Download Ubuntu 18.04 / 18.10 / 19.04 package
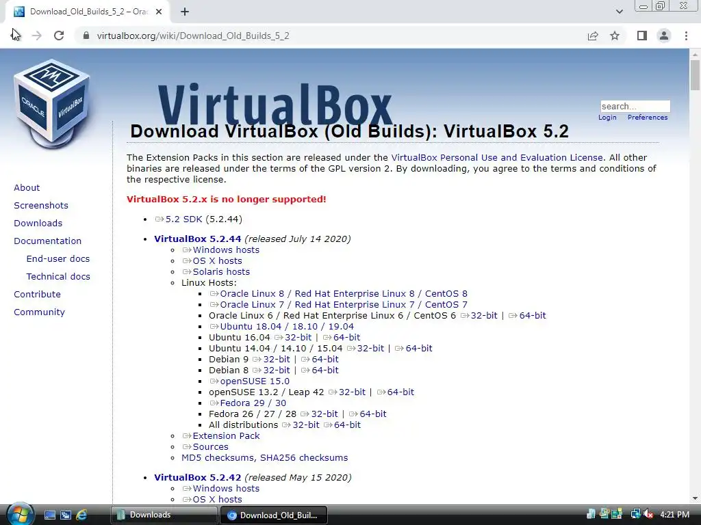This screenshot has width=701, height=525. tap(287, 326)
